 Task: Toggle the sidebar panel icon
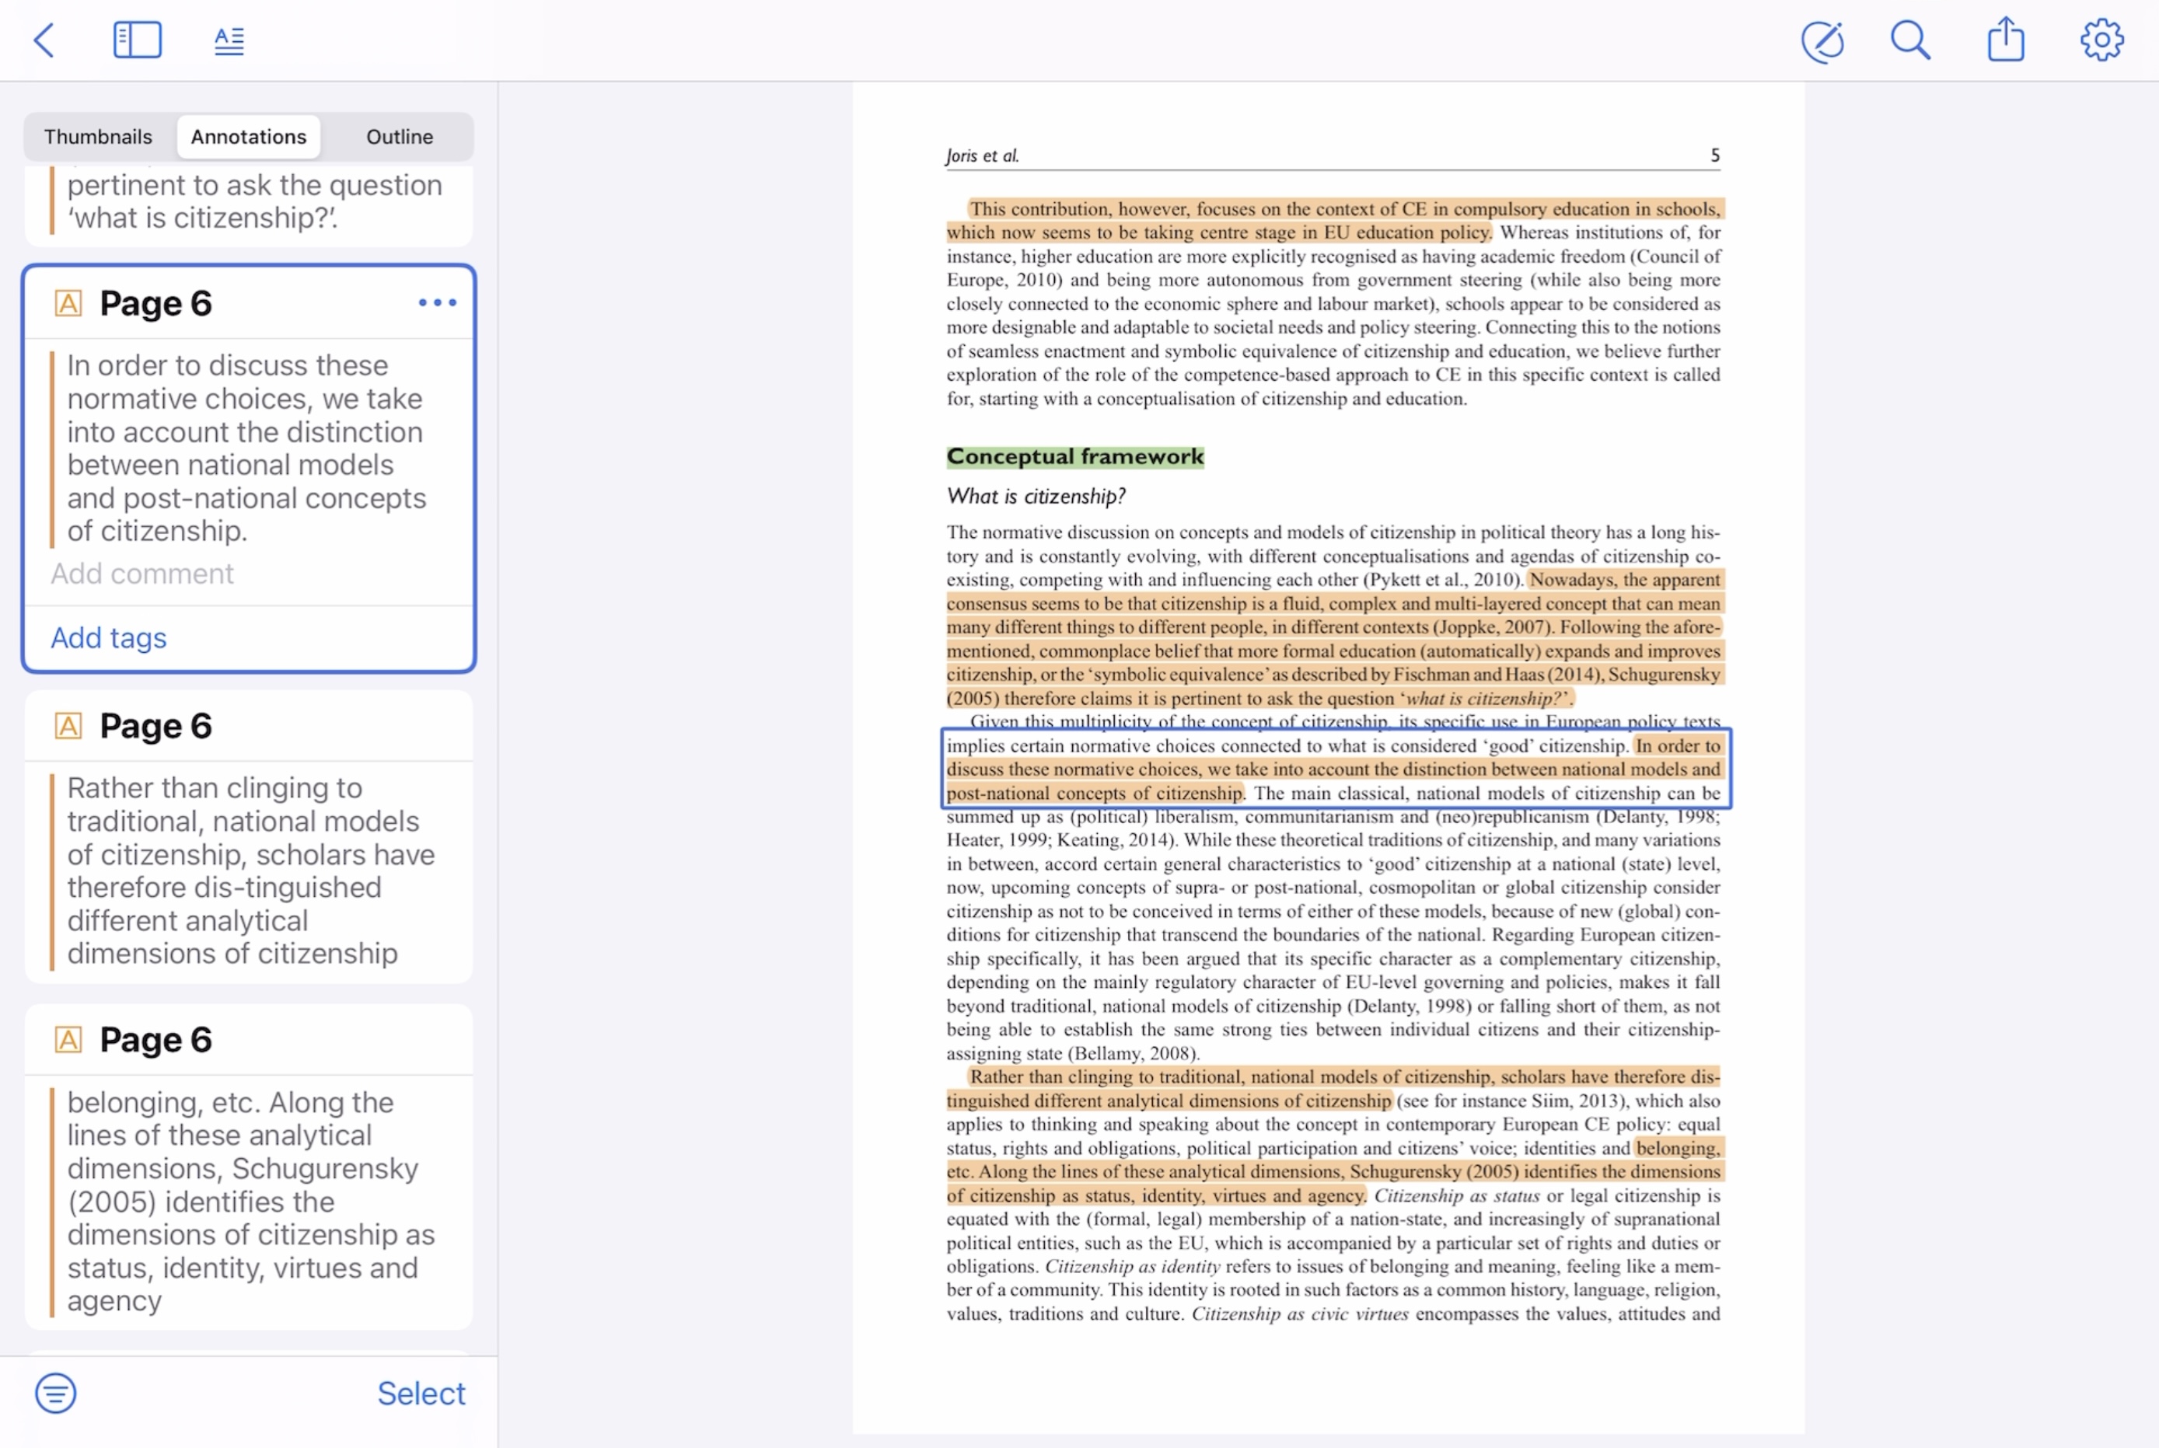[137, 40]
